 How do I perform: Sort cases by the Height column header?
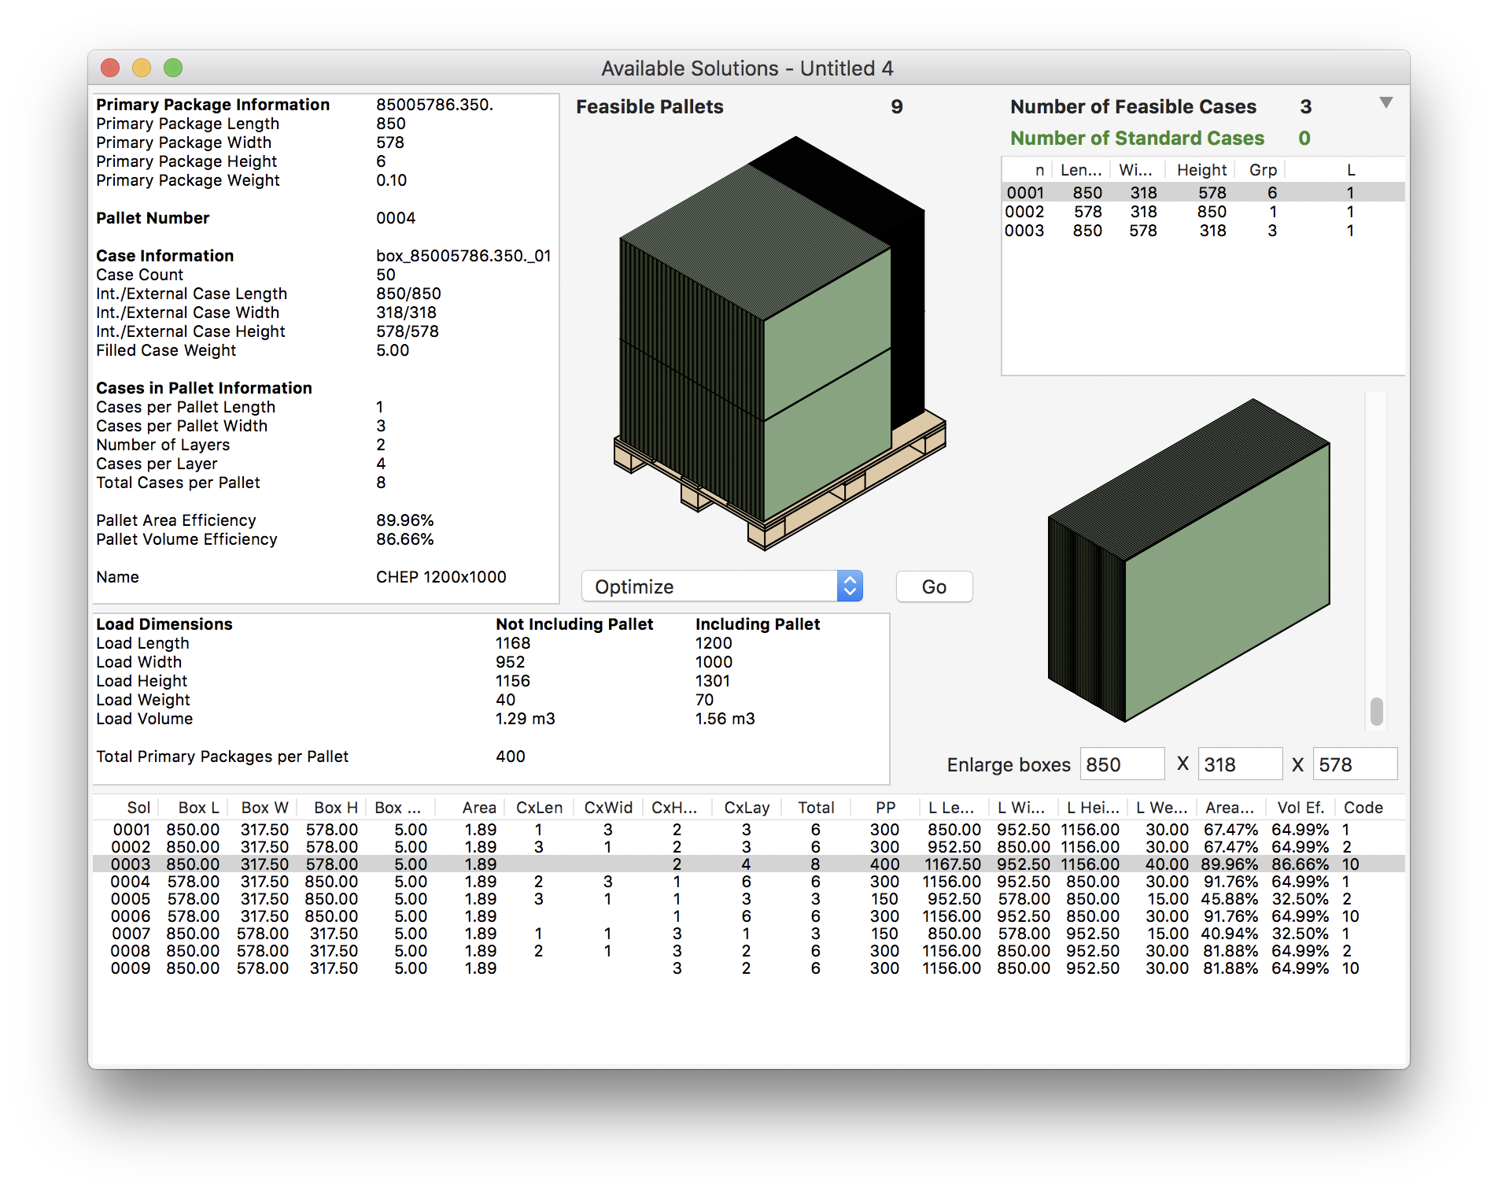[1201, 170]
